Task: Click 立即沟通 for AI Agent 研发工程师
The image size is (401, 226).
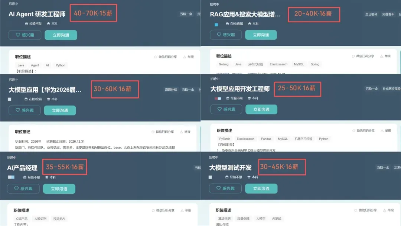Action: click(x=61, y=35)
